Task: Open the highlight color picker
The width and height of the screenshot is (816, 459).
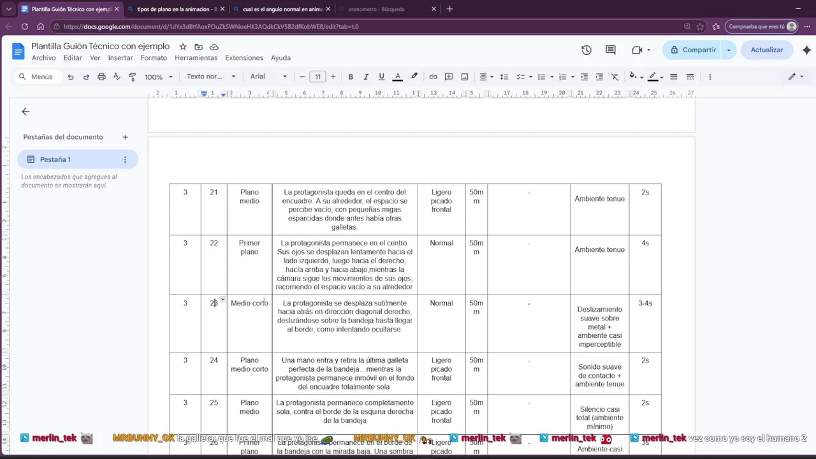Action: click(414, 76)
